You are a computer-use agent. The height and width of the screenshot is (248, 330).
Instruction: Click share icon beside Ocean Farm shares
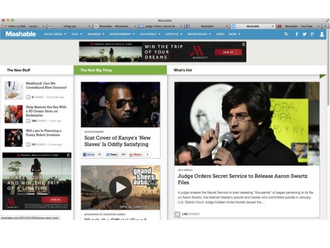pyautogui.click(x=28, y=121)
